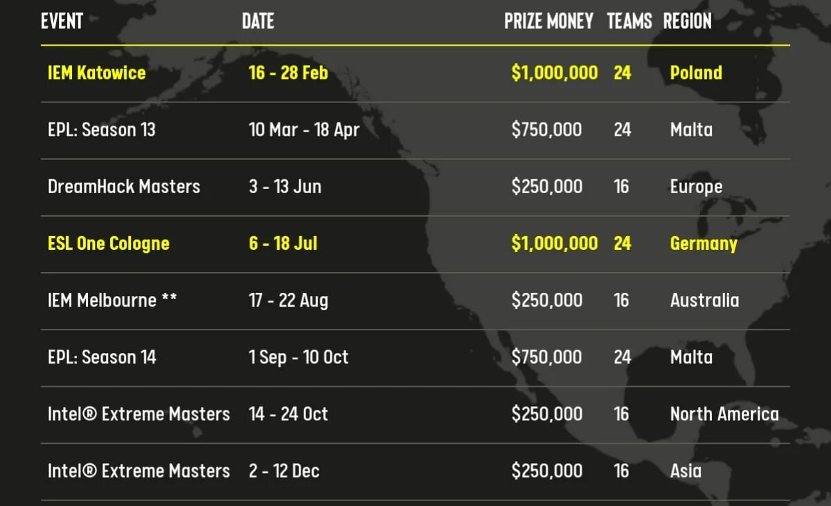Click the Australia region cell

pyautogui.click(x=704, y=300)
